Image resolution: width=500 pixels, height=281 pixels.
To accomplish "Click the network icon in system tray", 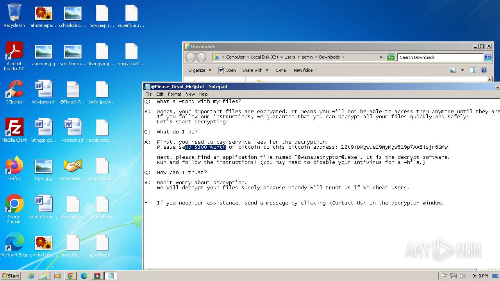I will [x=454, y=276].
